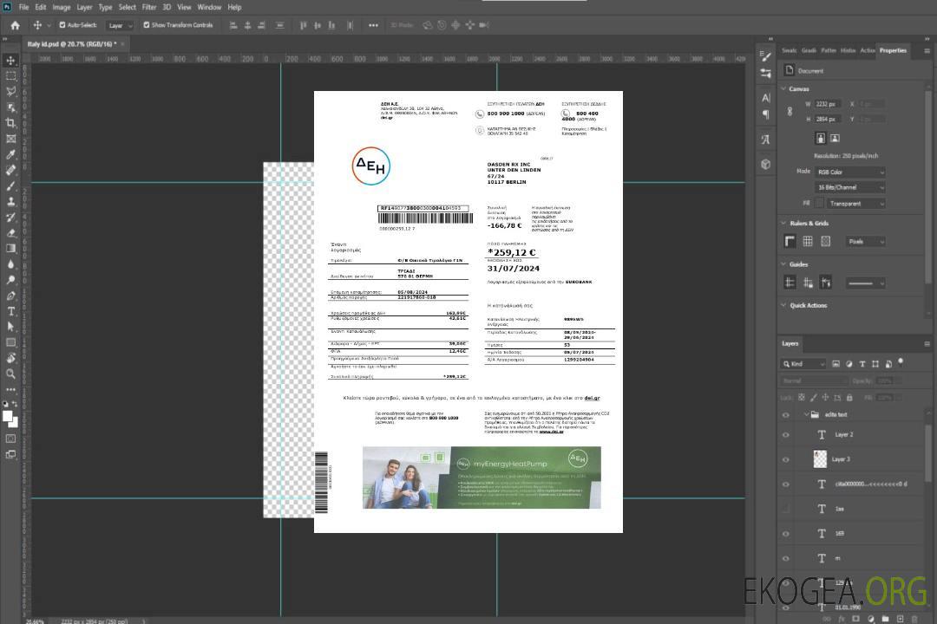The height and width of the screenshot is (624, 937).
Task: Click the foreground color swatch
Action: (8, 417)
